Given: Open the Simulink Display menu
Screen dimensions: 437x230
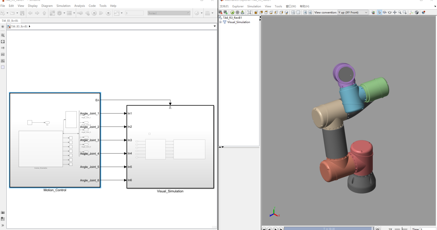Looking at the screenshot, I should (x=33, y=6).
